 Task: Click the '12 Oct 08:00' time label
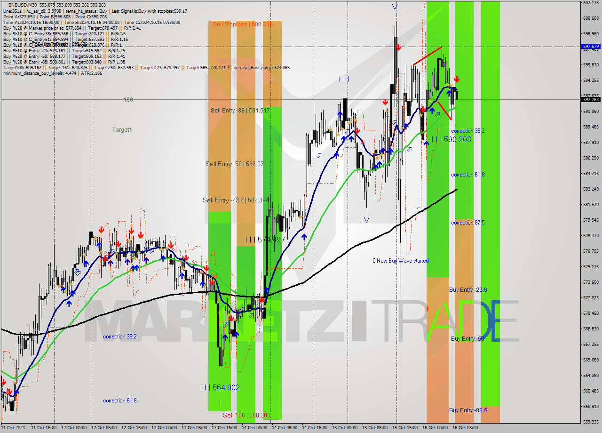click(x=103, y=428)
